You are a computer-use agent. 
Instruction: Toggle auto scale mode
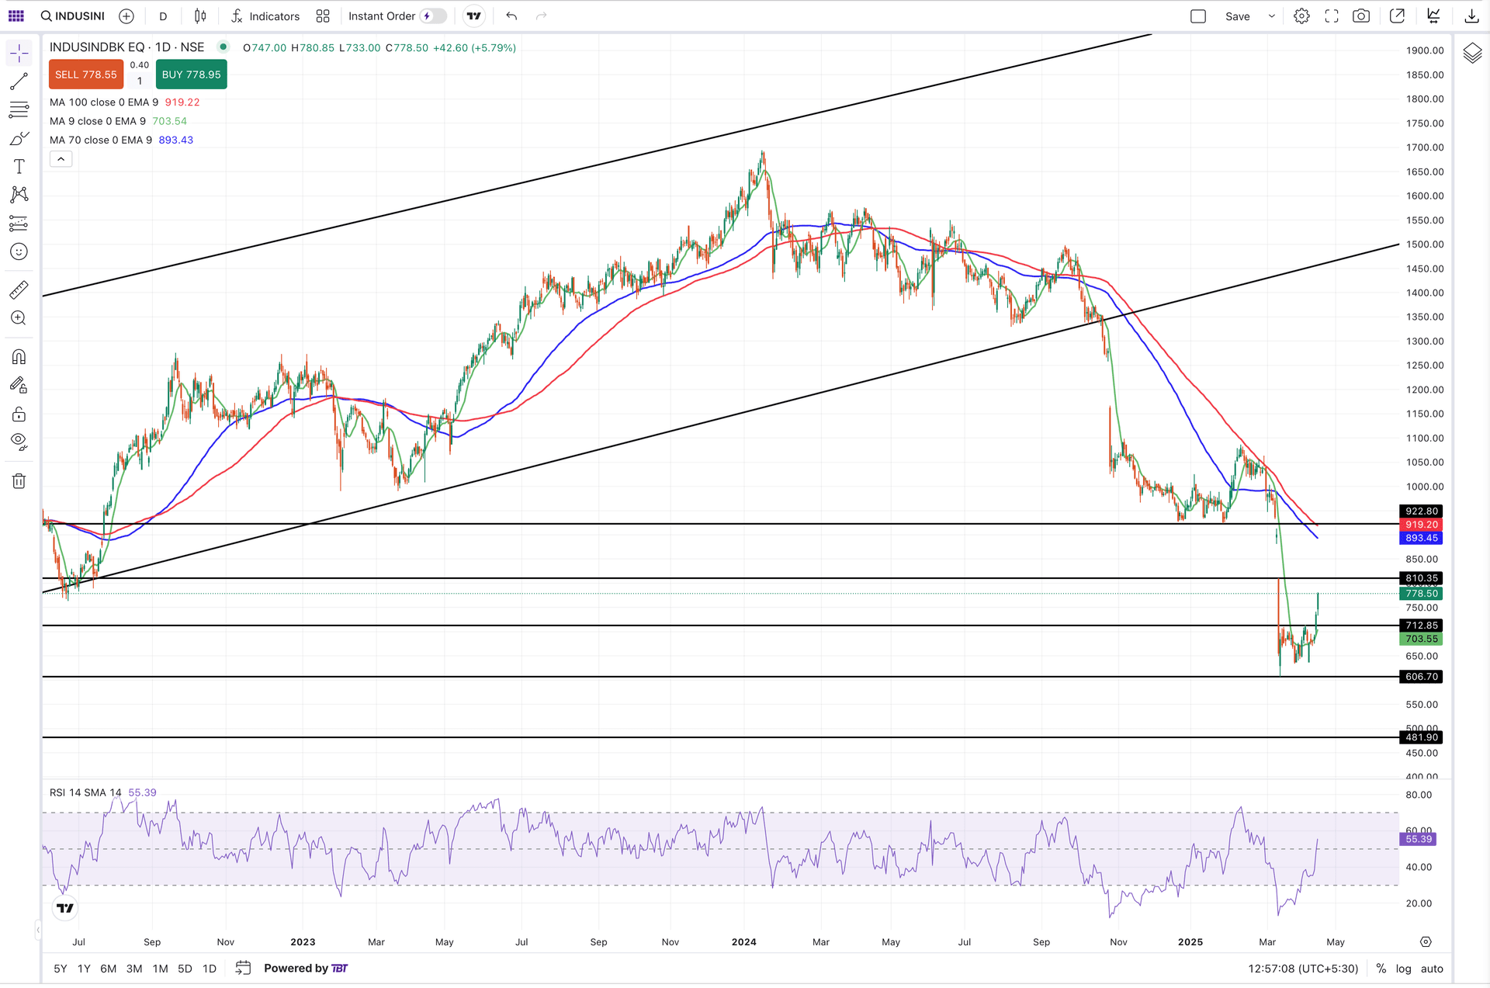[1432, 969]
